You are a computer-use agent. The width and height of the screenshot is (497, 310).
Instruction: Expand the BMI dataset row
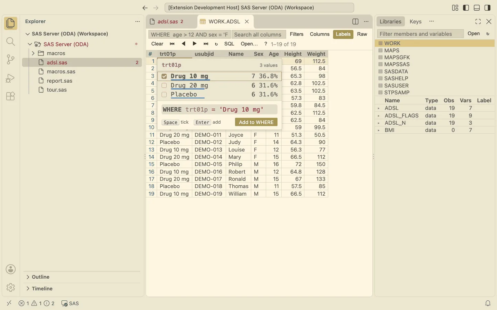pos(379,130)
